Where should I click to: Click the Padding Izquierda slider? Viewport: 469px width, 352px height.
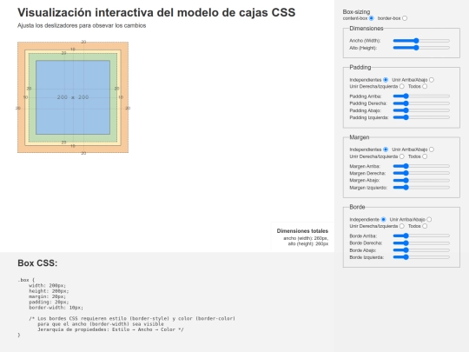421,117
